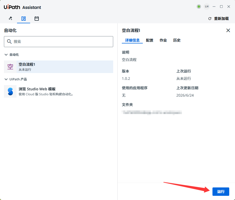This screenshot has width=235, height=200.
Task: Click the 上次更新日期 label
Action: point(187,88)
